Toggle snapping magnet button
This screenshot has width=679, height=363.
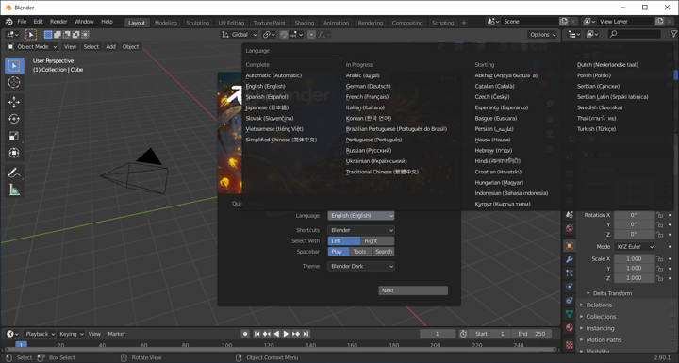click(284, 35)
